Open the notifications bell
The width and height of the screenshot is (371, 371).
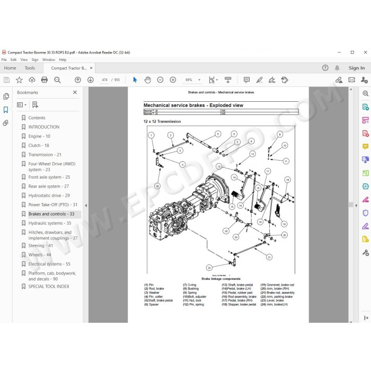[x=337, y=68]
